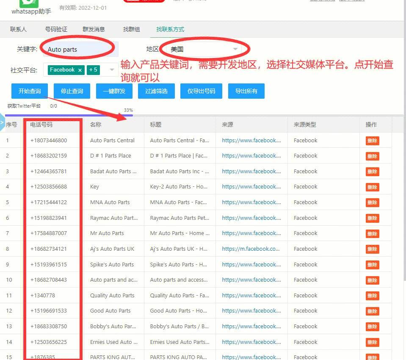Delete the Good Auto Parts row
The width and height of the screenshot is (406, 360).
click(x=372, y=311)
